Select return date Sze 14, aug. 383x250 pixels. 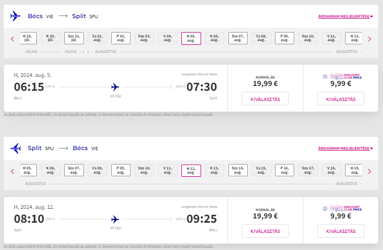pos(238,170)
